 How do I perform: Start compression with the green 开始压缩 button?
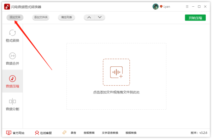(x=195, y=18)
